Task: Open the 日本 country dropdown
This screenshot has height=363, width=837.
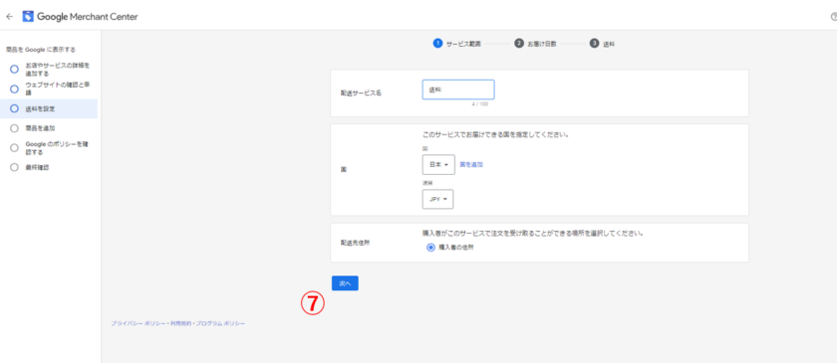Action: [438, 165]
